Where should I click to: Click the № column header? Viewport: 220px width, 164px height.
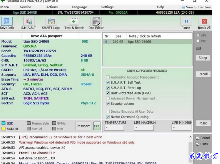coord(107,36)
